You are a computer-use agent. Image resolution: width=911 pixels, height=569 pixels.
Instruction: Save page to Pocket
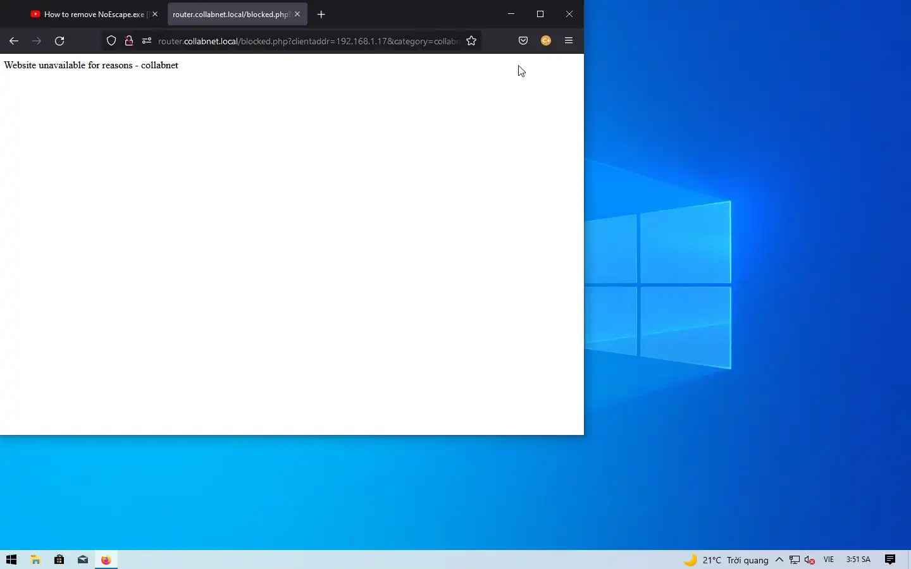pyautogui.click(x=523, y=40)
